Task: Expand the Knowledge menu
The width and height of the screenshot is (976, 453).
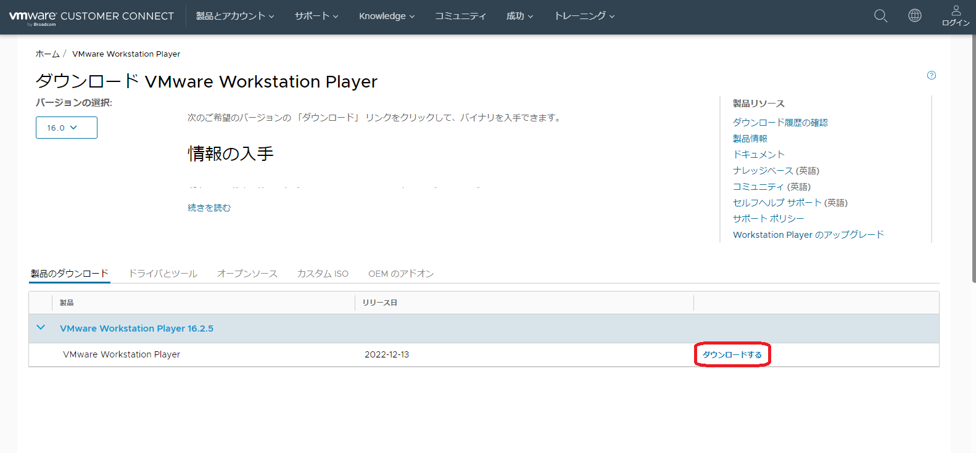Action: tap(387, 16)
